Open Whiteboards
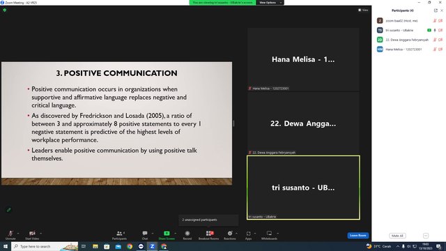Viewport: 446px width, 251px height. [x=269, y=235]
